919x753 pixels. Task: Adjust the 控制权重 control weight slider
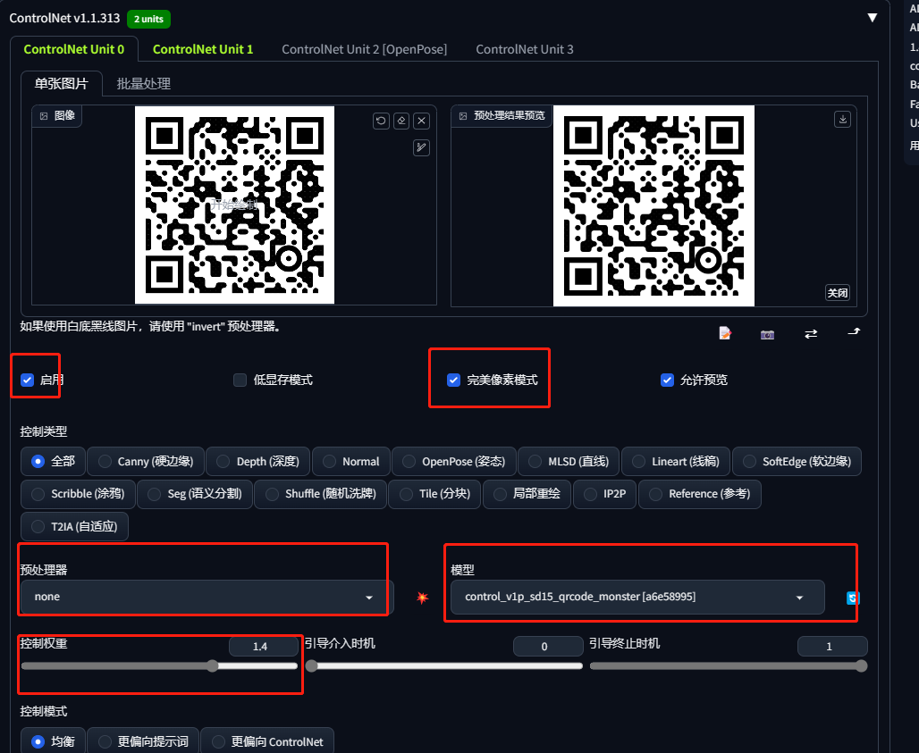[159, 665]
